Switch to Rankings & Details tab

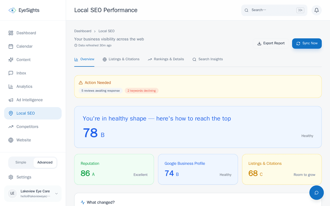[x=166, y=59]
